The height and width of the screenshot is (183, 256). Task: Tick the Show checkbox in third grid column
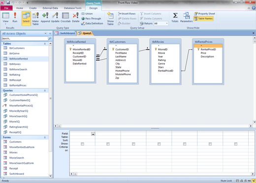pyautogui.click(x=133, y=144)
